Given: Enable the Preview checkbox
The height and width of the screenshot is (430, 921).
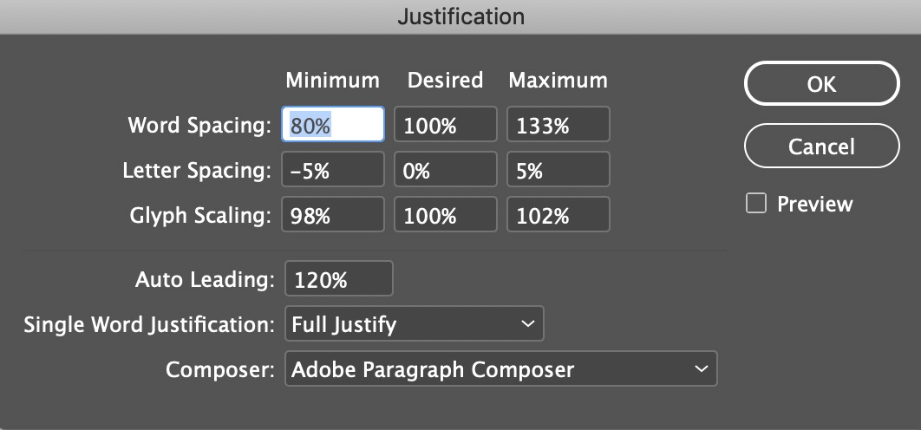Looking at the screenshot, I should tap(757, 204).
